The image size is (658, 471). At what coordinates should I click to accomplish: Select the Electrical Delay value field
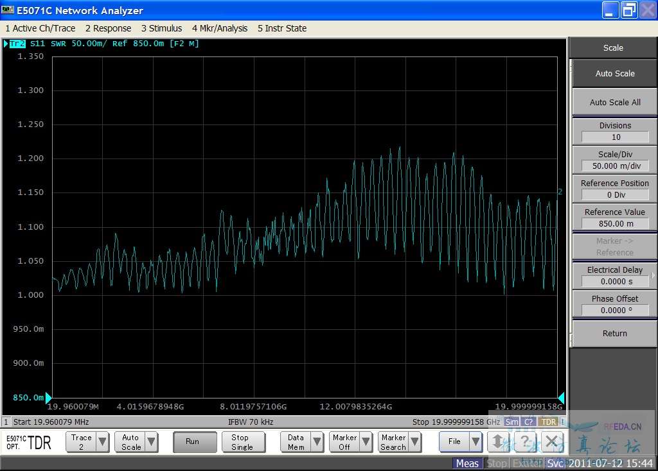point(615,282)
